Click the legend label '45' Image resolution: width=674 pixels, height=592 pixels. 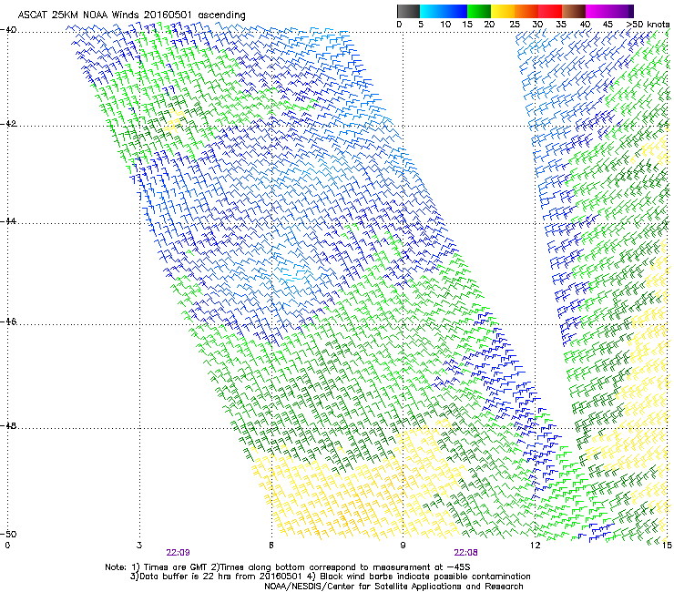(x=608, y=25)
